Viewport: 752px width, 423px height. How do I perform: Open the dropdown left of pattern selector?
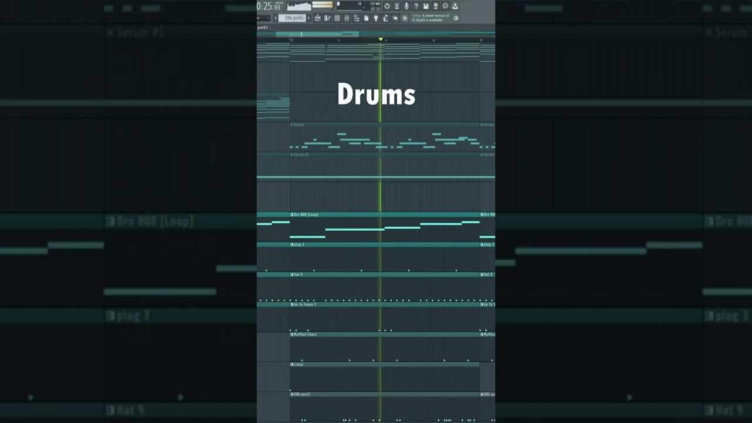click(x=263, y=18)
